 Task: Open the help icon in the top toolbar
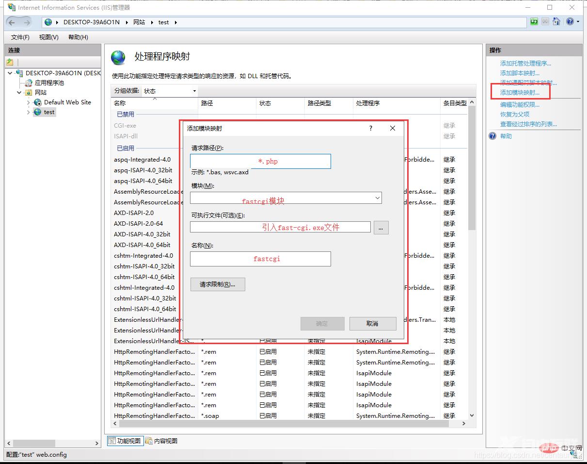click(570, 22)
